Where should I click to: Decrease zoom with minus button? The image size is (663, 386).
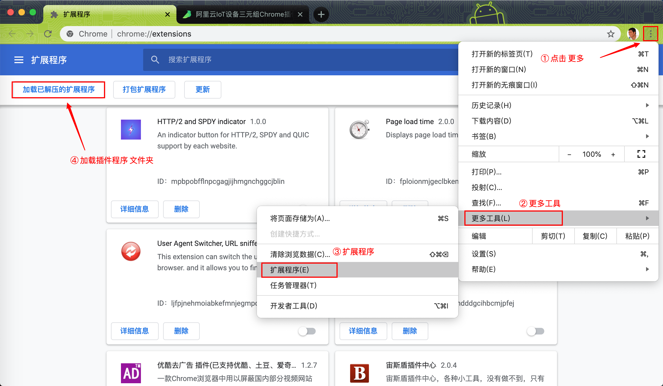[569, 154]
